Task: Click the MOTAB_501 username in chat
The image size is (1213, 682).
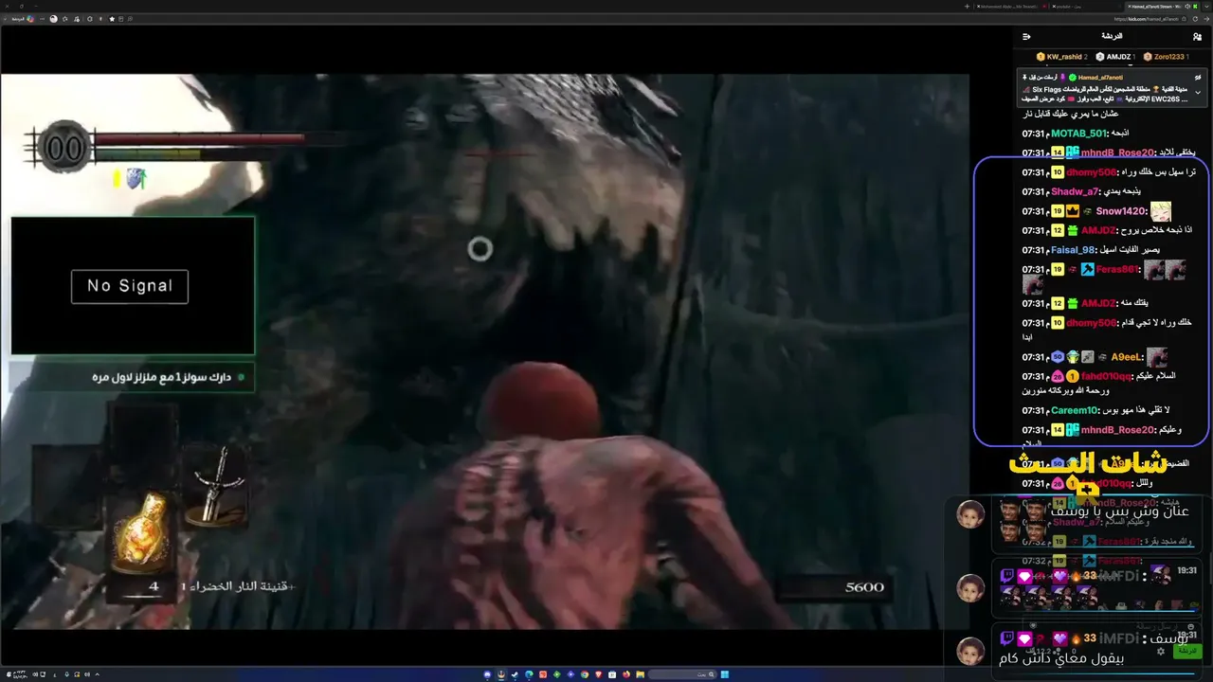Action: pos(1078,134)
